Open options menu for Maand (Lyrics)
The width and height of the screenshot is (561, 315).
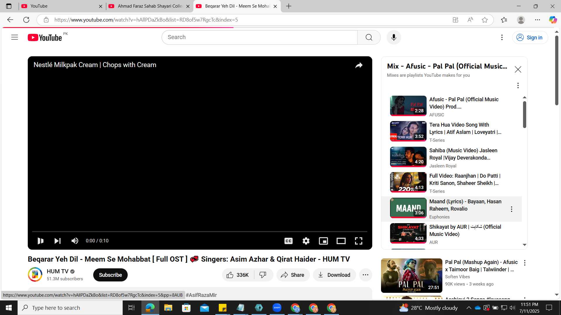coord(511,209)
